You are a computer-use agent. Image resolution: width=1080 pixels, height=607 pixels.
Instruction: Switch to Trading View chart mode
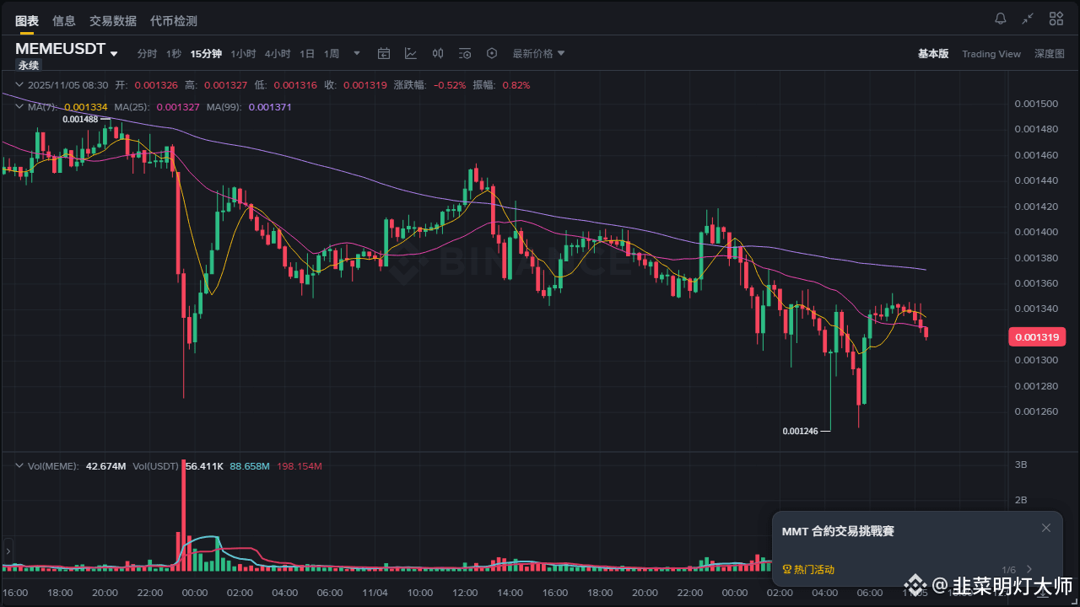pyautogui.click(x=991, y=54)
